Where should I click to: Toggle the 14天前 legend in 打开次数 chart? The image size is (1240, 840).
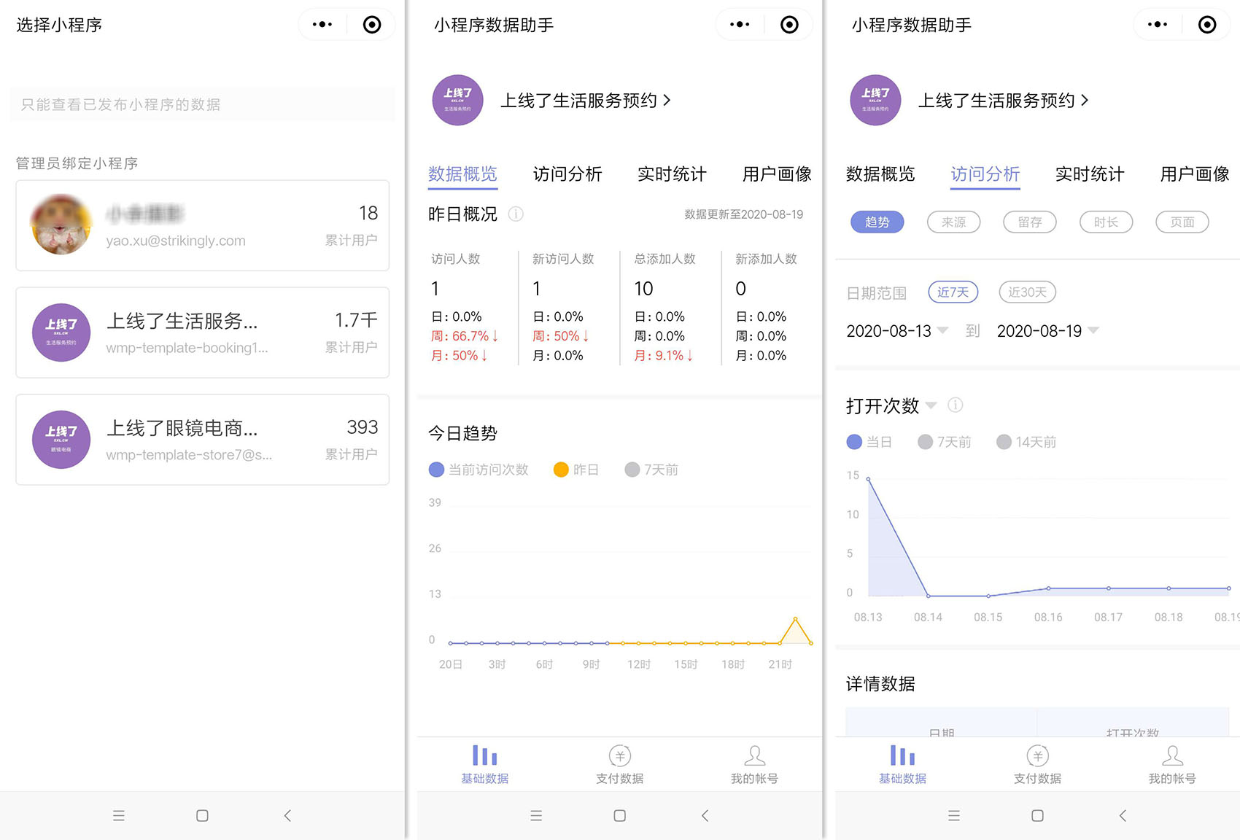point(1025,442)
